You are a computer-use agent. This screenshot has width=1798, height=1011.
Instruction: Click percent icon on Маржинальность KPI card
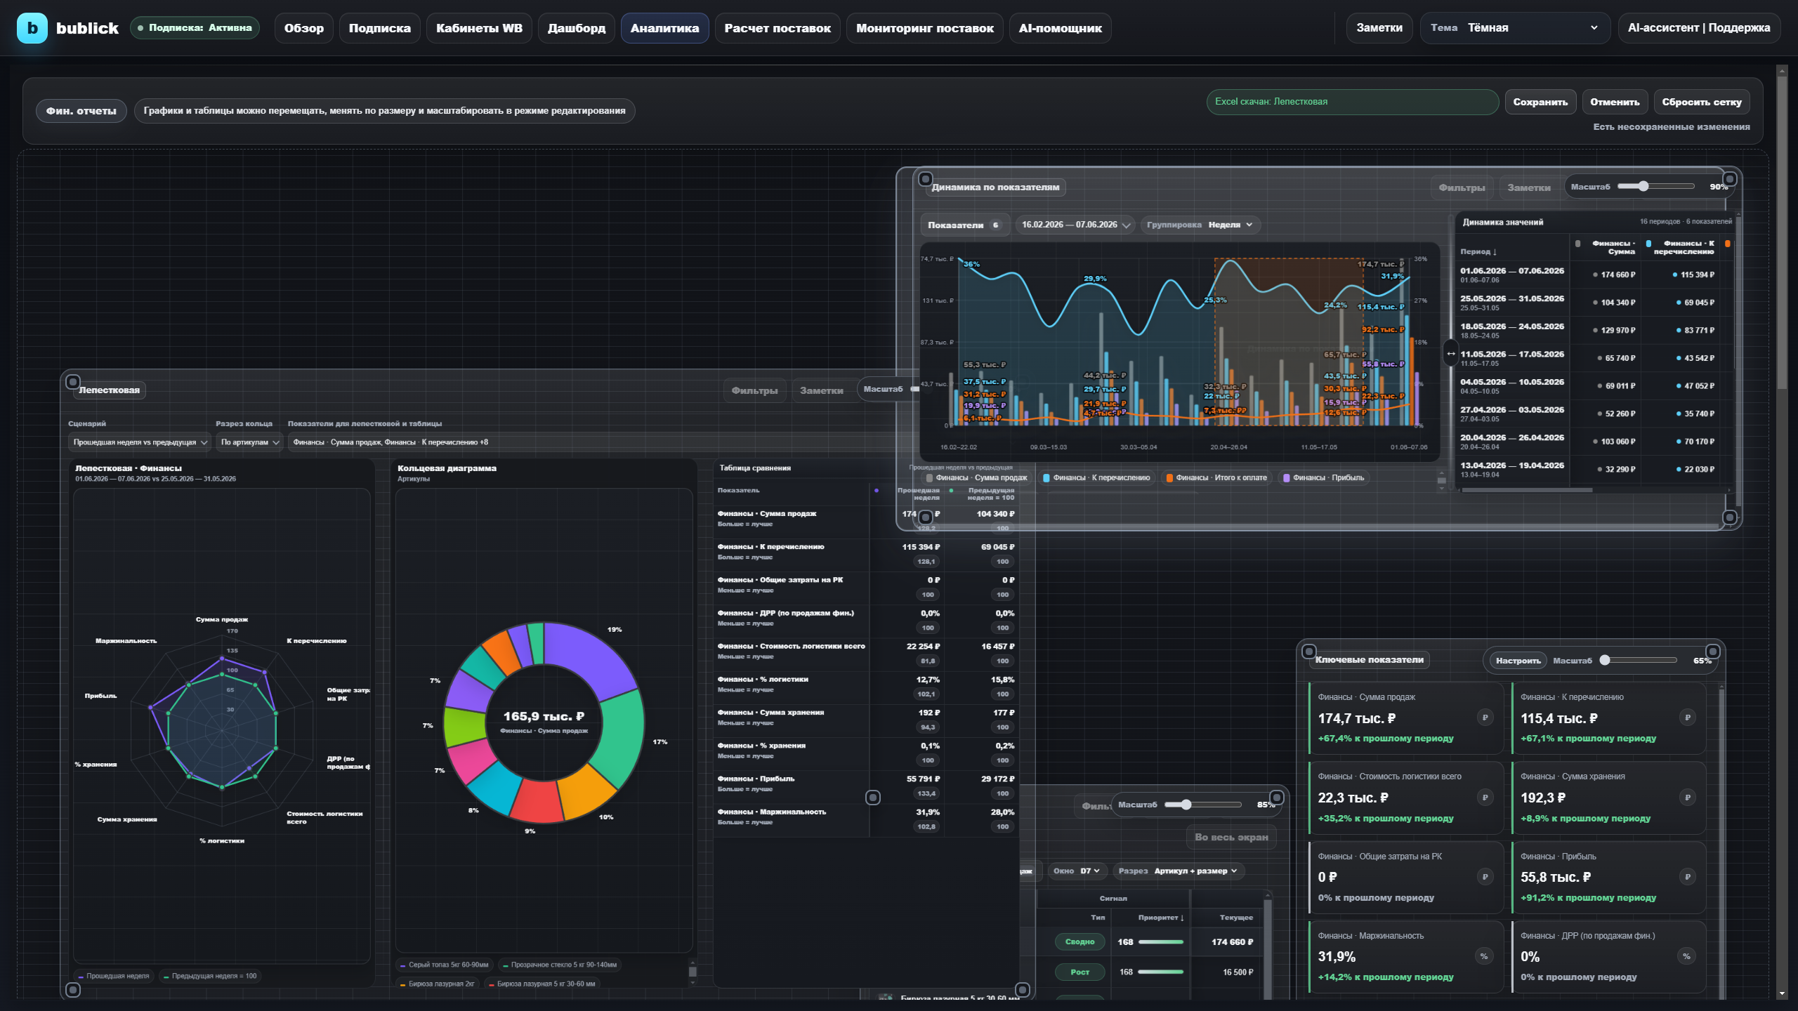click(x=1483, y=956)
